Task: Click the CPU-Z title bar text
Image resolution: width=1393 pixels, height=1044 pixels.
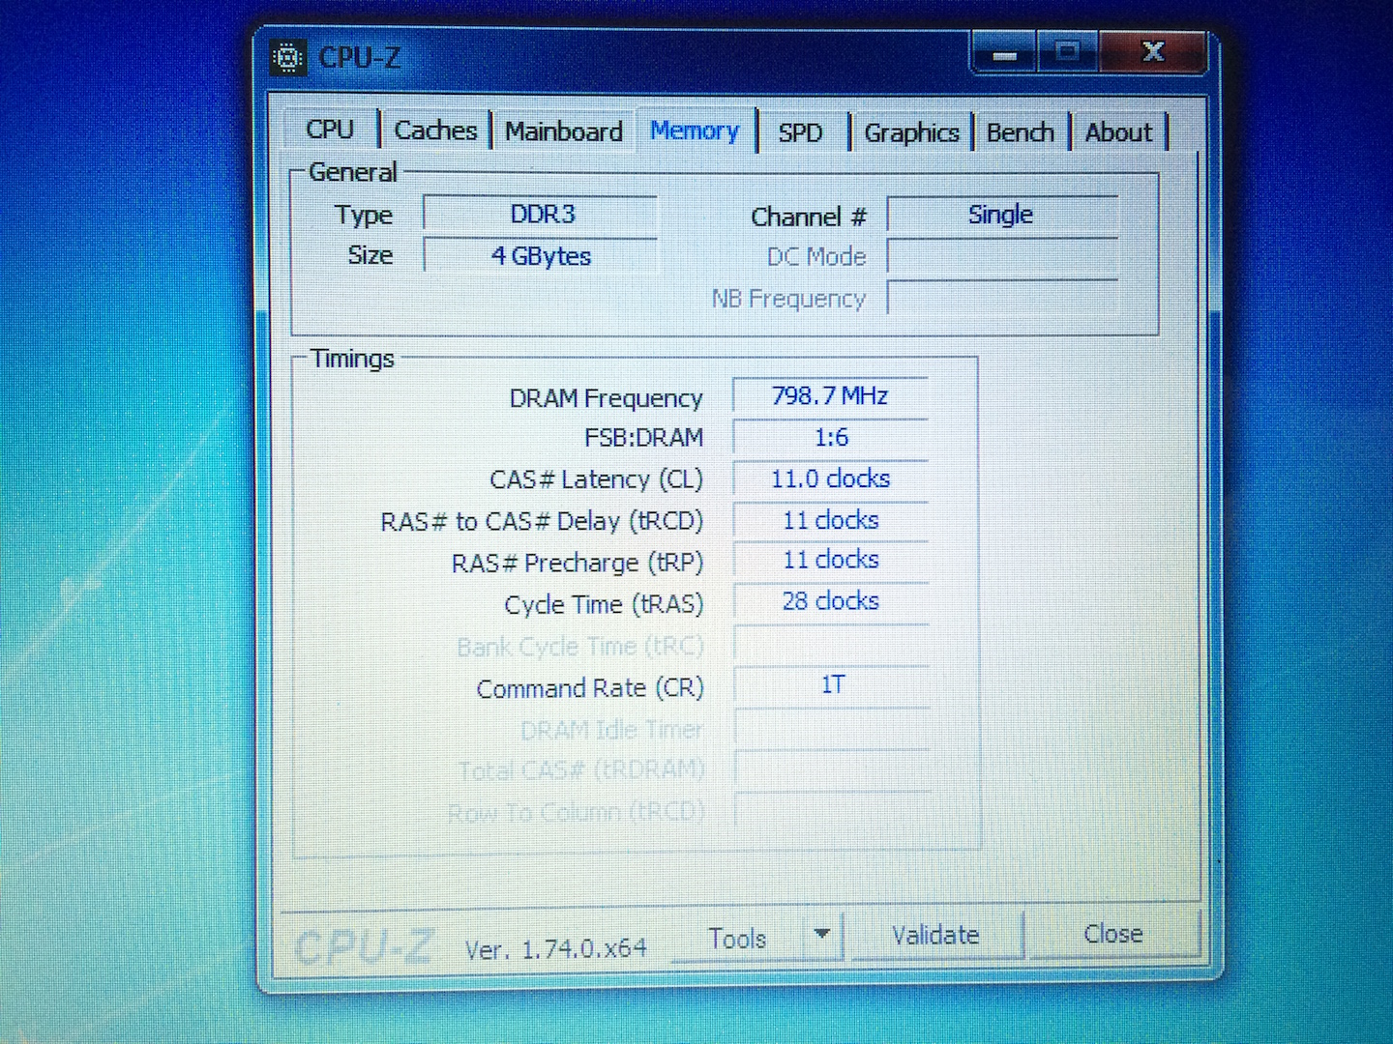Action: pos(359,58)
